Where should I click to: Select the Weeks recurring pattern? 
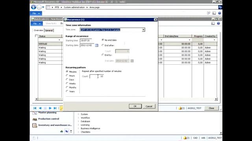pos(67,83)
